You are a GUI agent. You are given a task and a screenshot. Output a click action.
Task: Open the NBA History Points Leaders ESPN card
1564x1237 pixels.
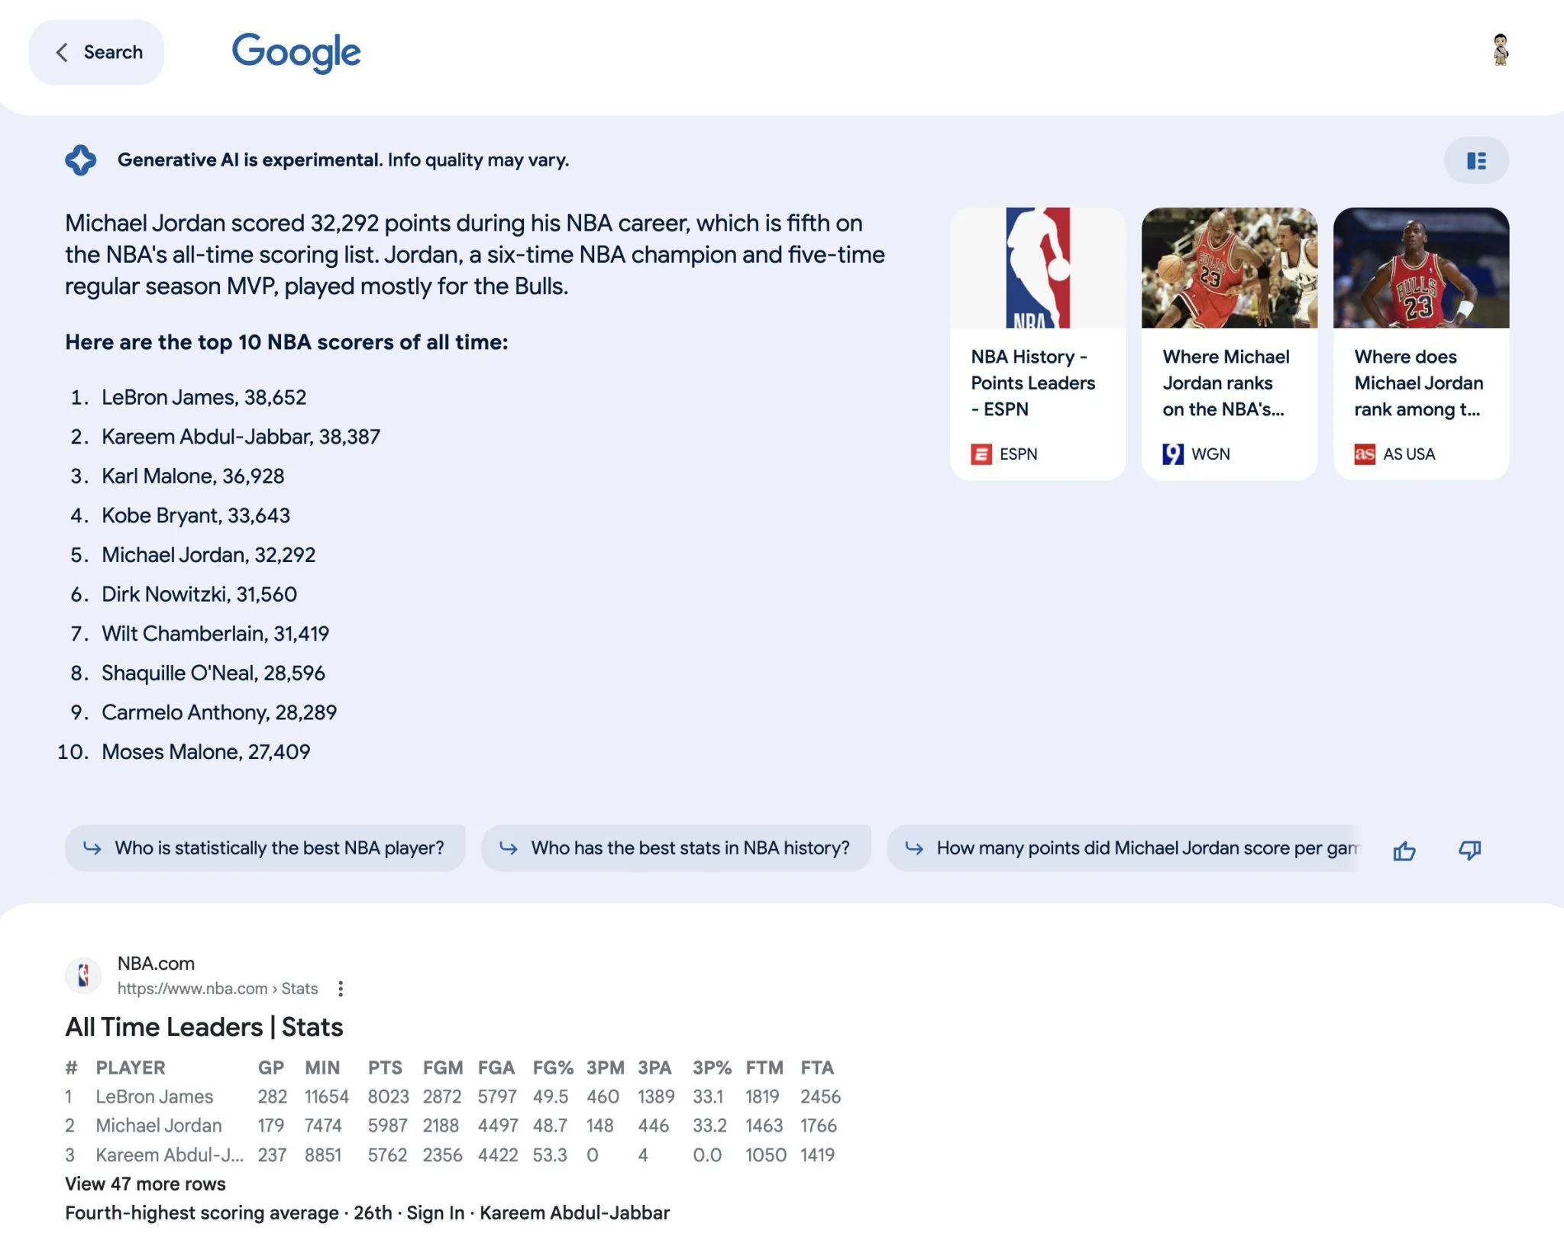tap(1037, 344)
